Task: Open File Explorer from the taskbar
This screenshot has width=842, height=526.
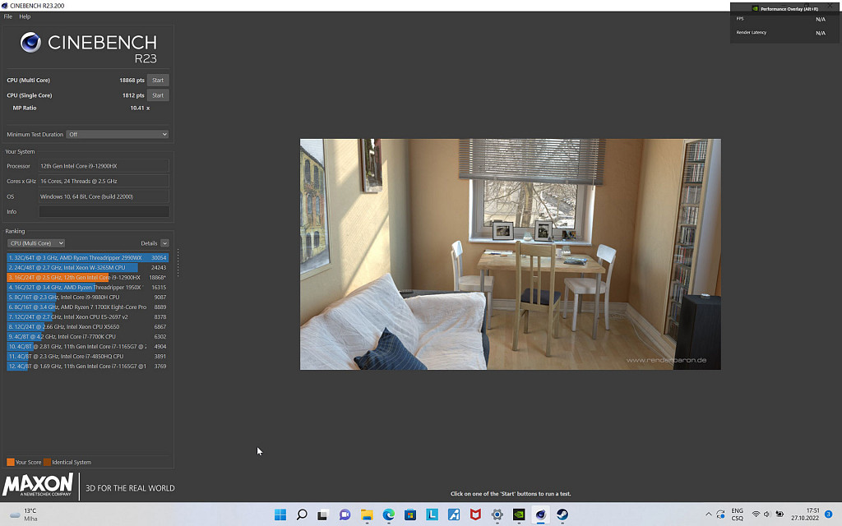Action: pyautogui.click(x=367, y=514)
